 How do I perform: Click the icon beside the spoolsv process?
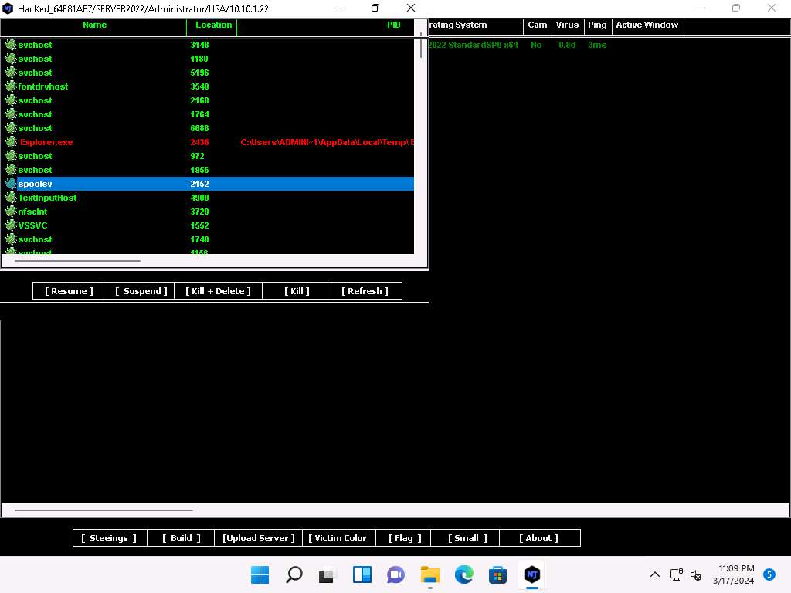(11, 184)
